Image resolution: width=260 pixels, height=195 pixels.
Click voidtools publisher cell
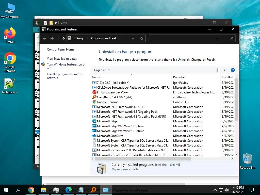[x=179, y=97]
